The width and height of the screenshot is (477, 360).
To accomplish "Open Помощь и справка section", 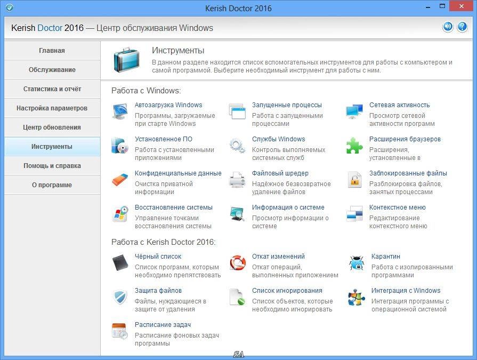I will click(52, 165).
